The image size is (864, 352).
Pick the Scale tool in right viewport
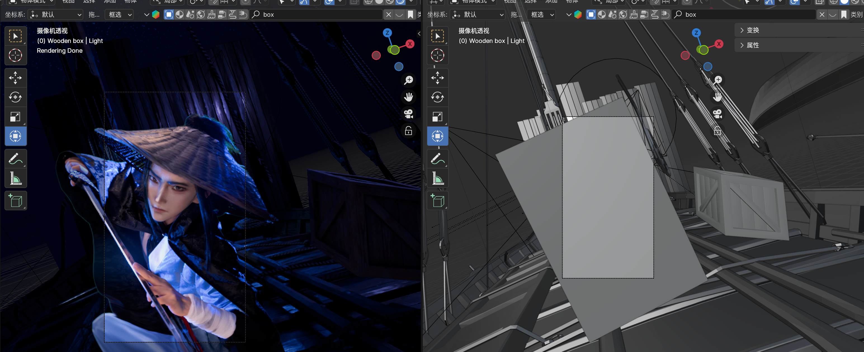(437, 116)
